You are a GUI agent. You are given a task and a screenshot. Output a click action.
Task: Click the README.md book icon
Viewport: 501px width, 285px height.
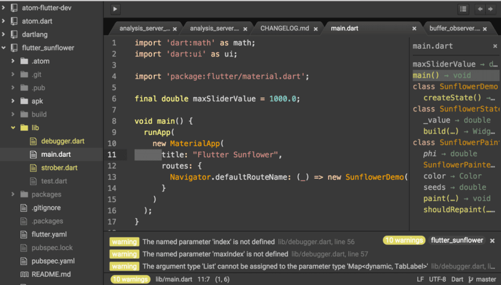24,274
